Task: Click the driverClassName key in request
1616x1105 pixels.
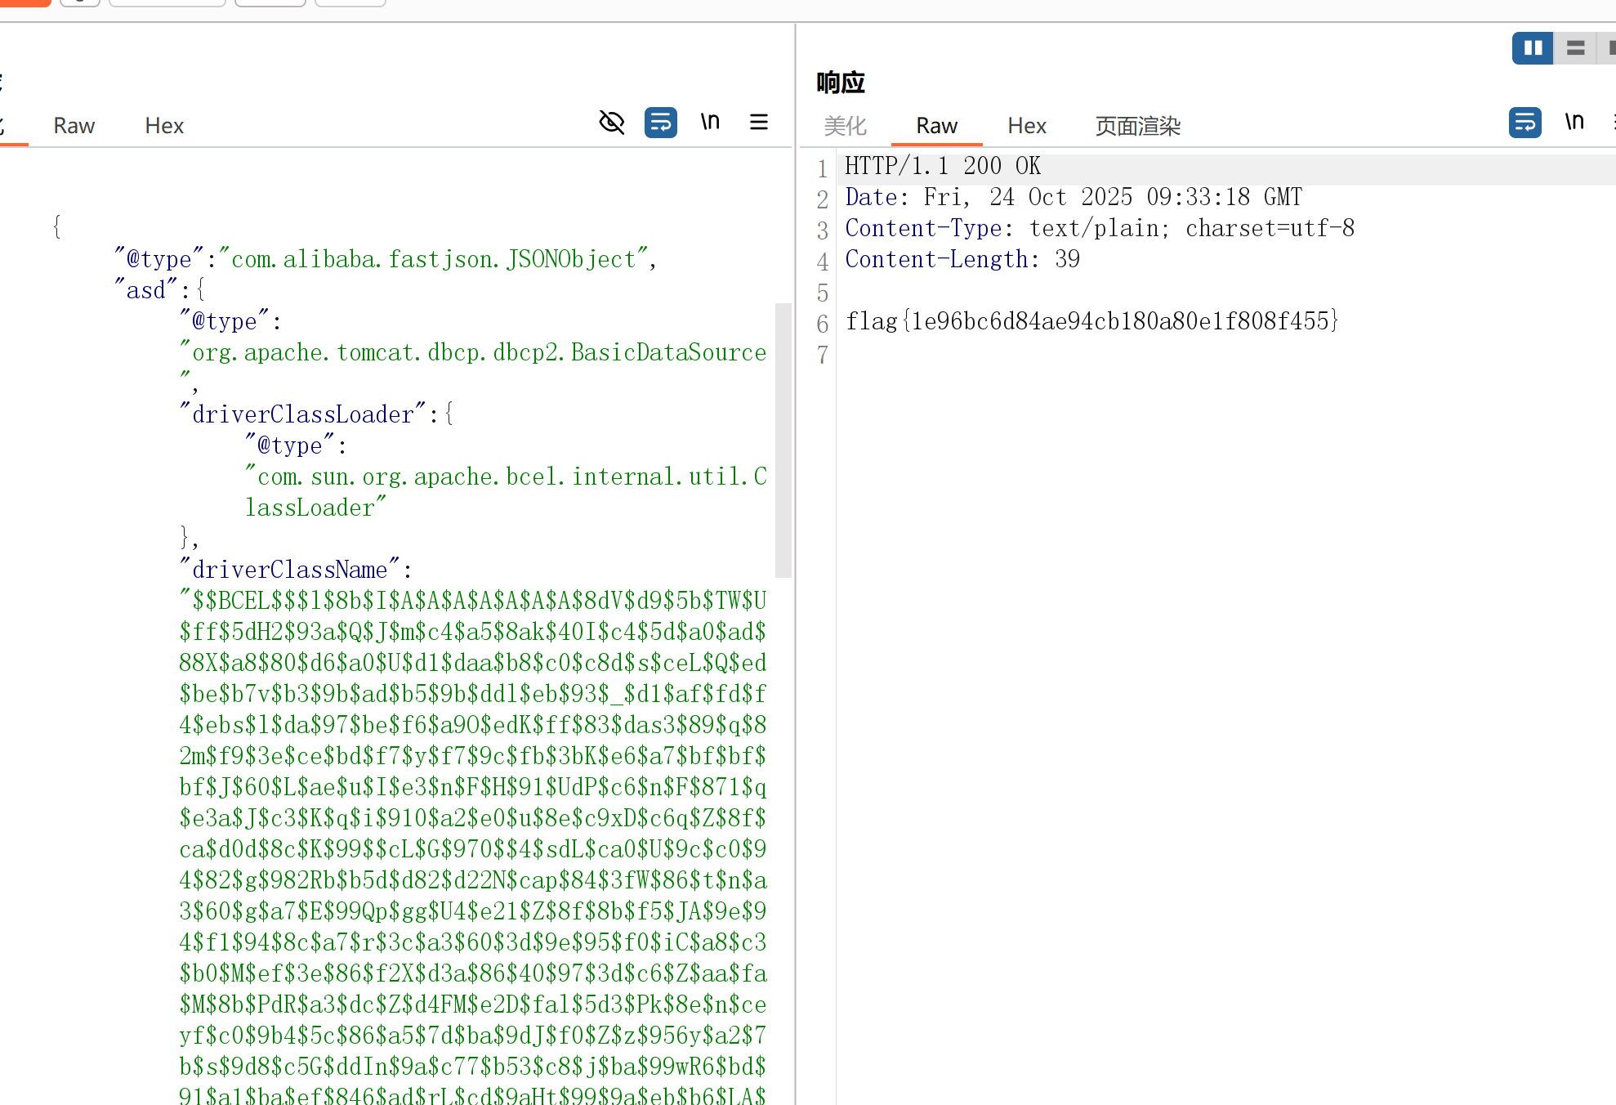Action: pyautogui.click(x=289, y=570)
